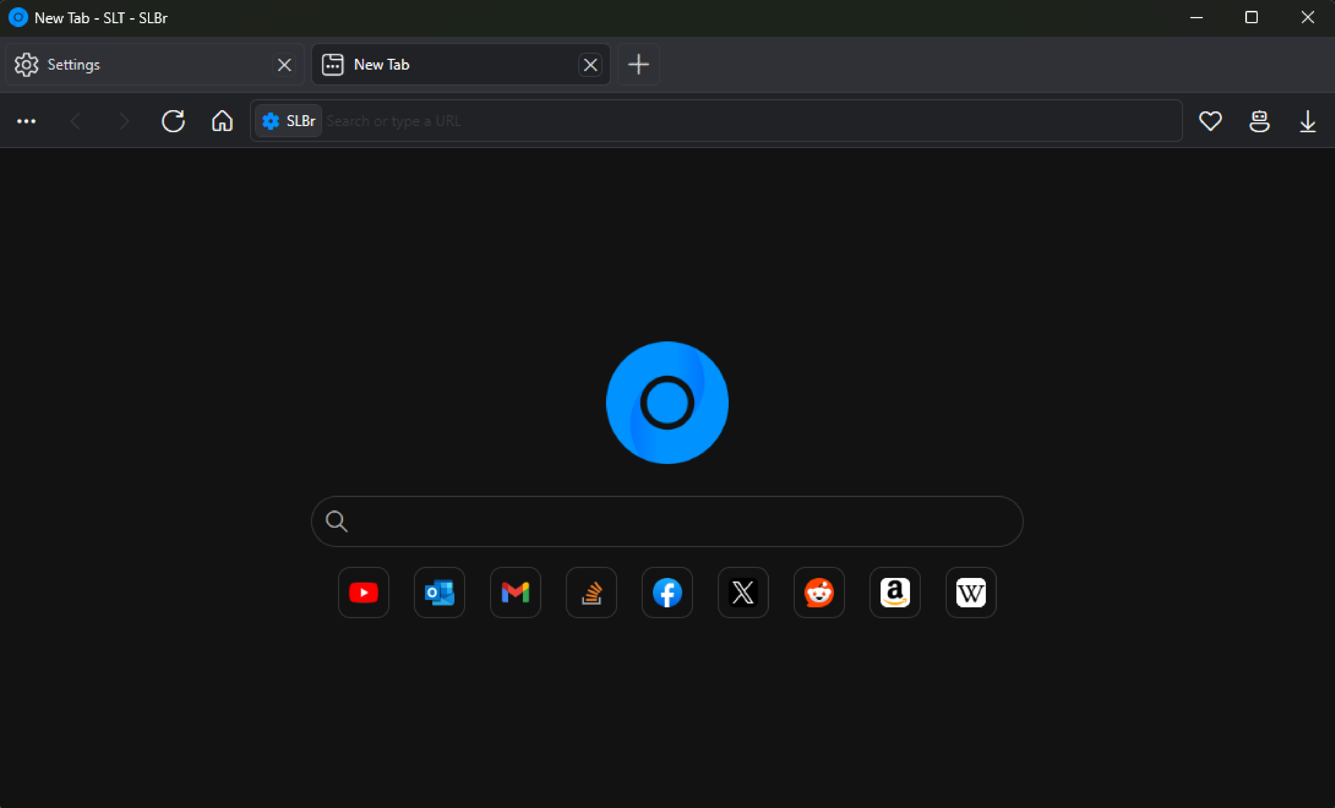Screen dimensions: 1335x808
Task: Open the Outlook shortcut tile
Action: pyautogui.click(x=439, y=592)
